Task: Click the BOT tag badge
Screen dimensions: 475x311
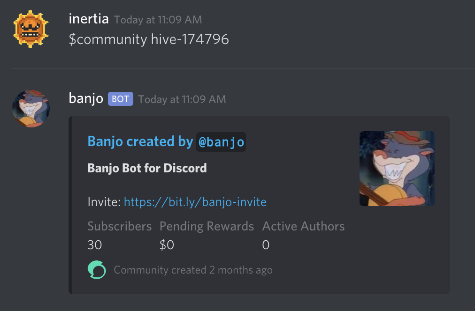Action: coord(121,99)
